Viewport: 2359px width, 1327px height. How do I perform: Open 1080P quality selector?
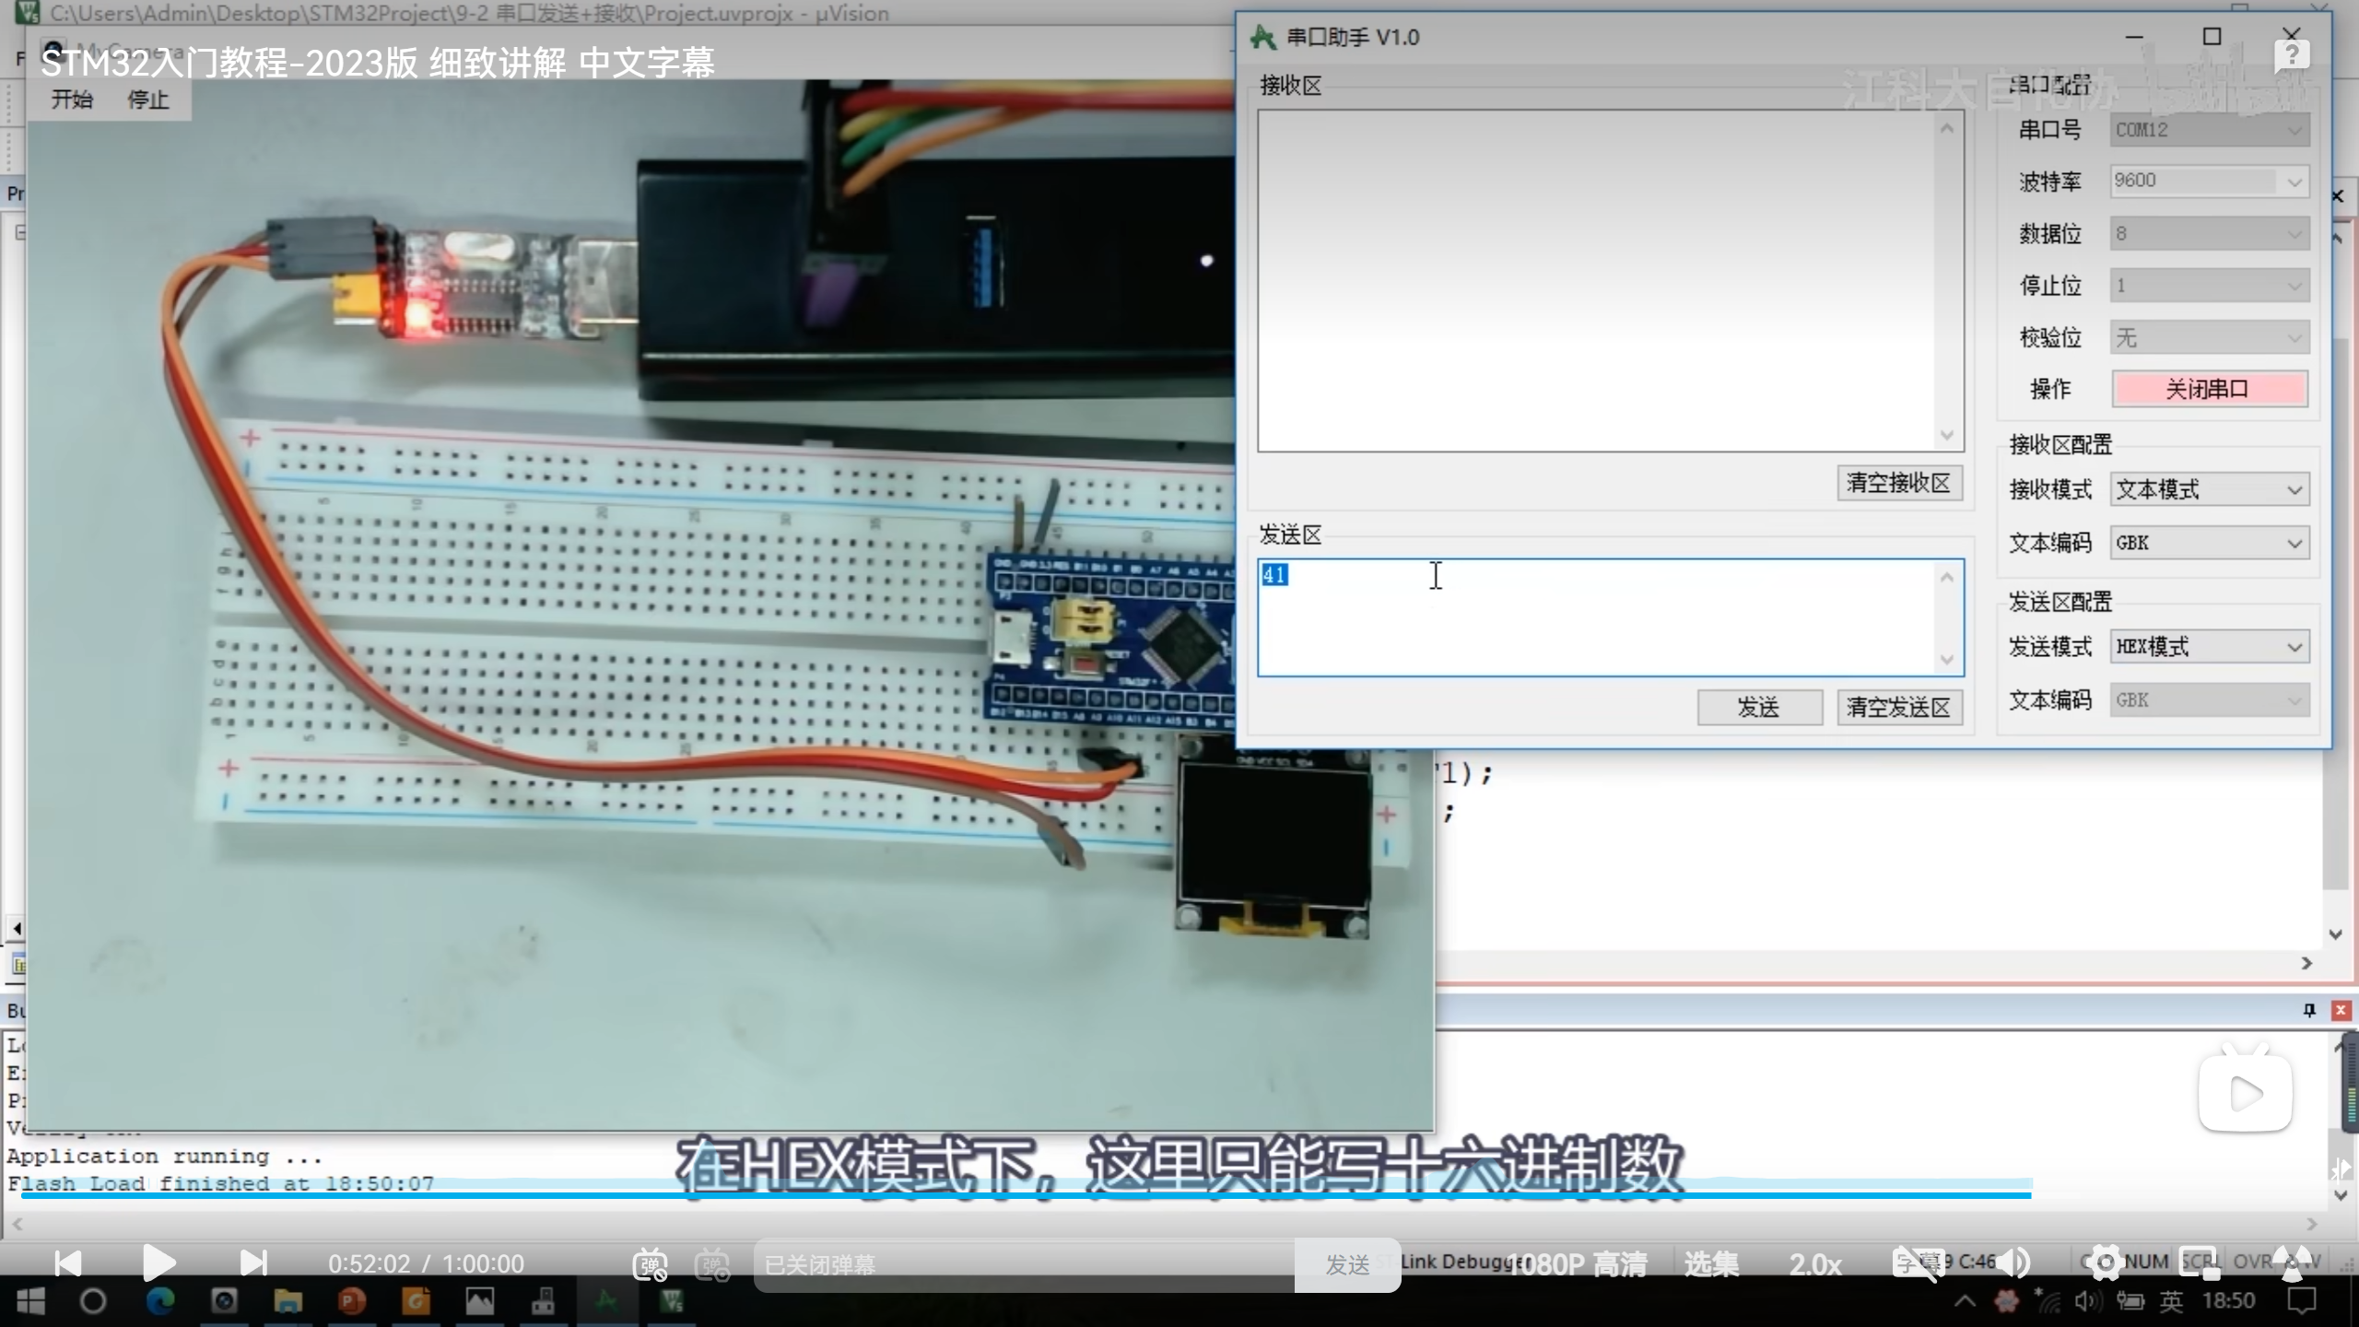tap(1578, 1264)
